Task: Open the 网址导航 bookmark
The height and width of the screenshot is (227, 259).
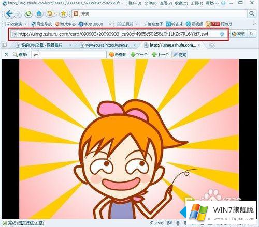Action: coord(41,24)
